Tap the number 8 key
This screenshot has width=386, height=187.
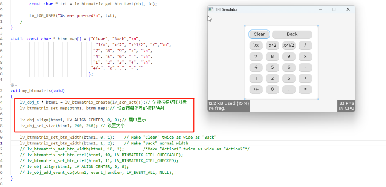coord(272,56)
